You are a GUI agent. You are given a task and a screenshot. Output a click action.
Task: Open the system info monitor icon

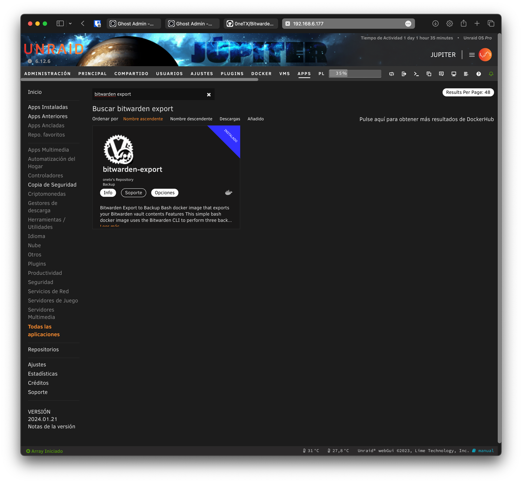point(454,74)
